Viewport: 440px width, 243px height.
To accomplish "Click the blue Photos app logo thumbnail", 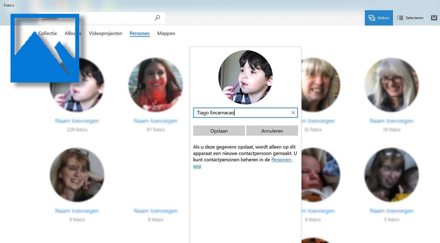I will (x=45, y=48).
